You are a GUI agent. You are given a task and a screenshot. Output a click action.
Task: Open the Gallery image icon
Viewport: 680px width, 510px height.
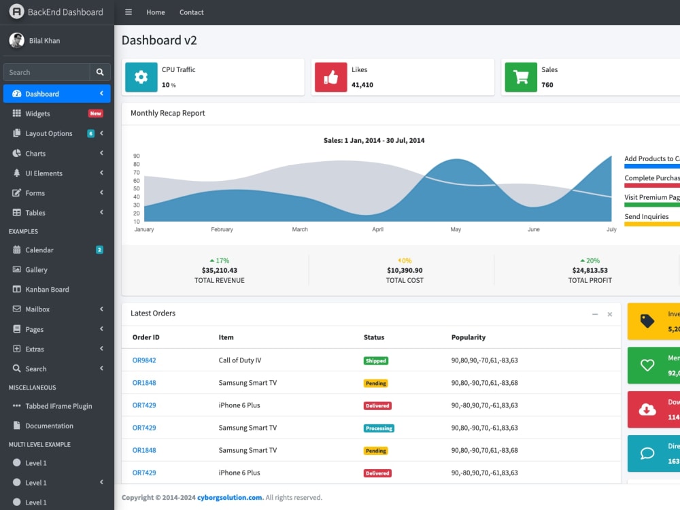click(16, 269)
